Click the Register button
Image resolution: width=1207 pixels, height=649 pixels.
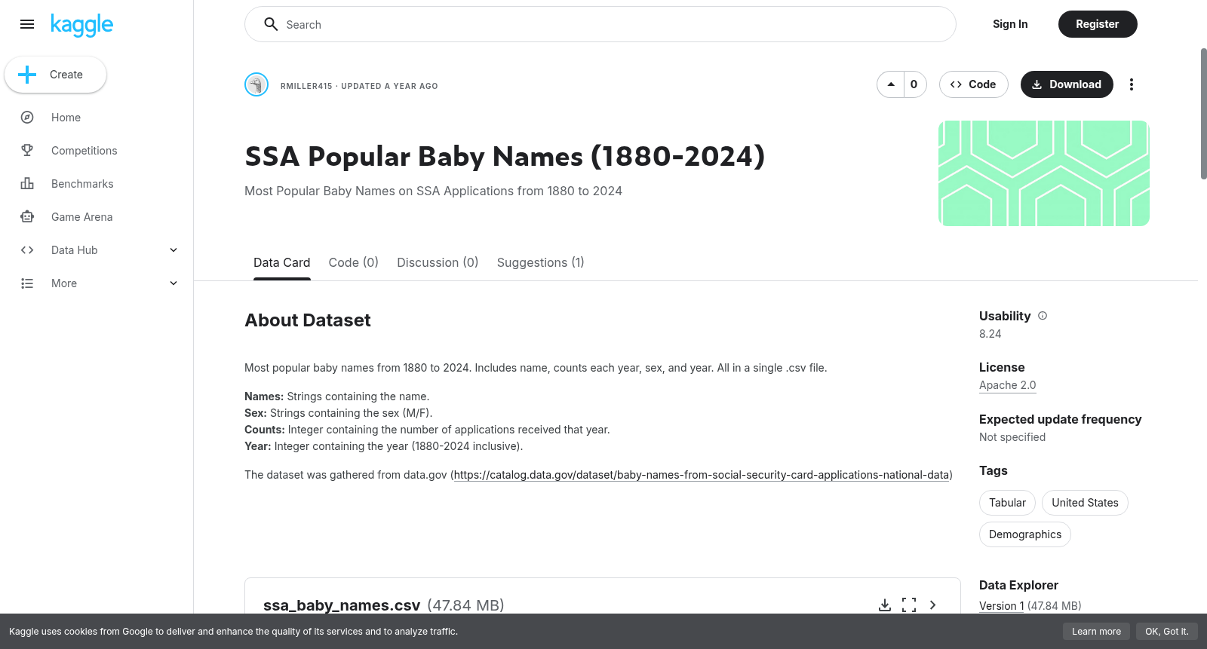click(x=1098, y=24)
